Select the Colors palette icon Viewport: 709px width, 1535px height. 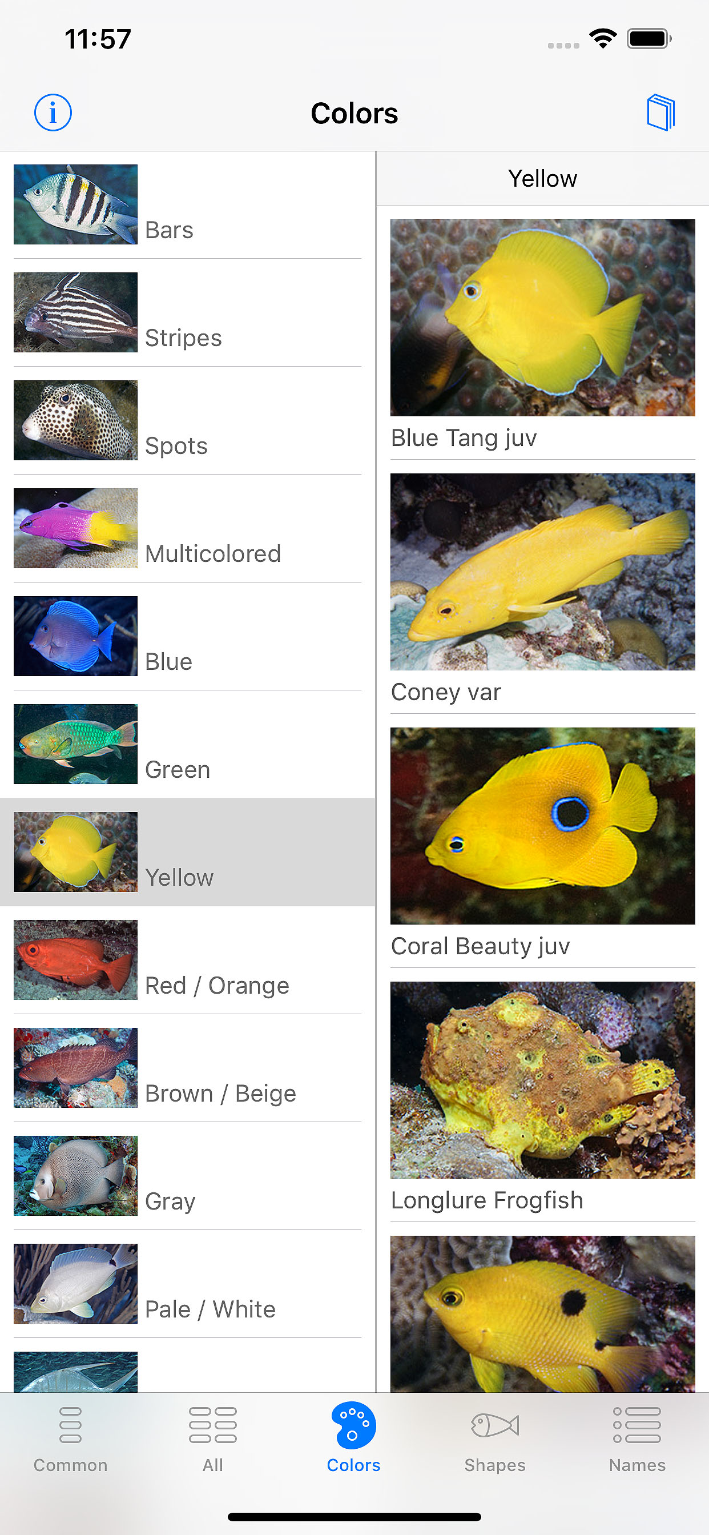click(353, 1425)
